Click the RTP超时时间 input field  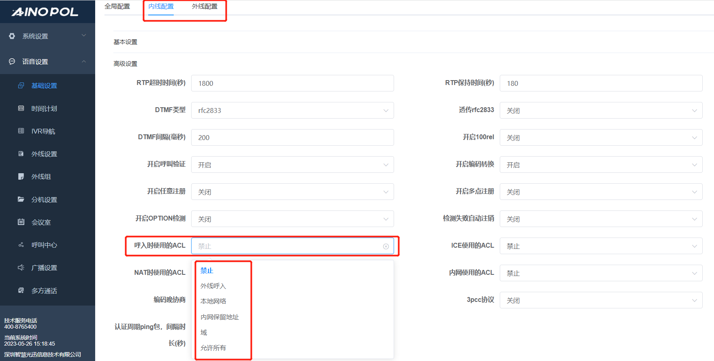292,83
